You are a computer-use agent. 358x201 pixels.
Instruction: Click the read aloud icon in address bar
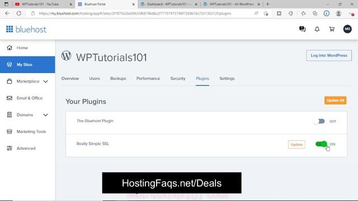point(256,13)
